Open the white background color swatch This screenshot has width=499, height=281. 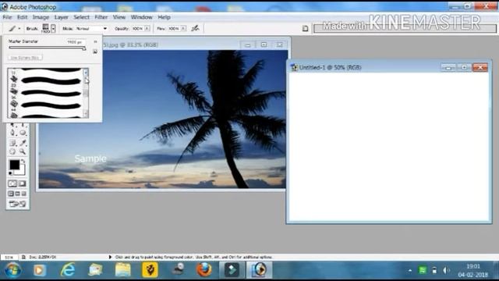point(22,172)
